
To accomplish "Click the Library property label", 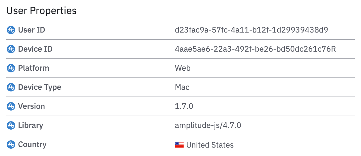I will pos(30,125).
